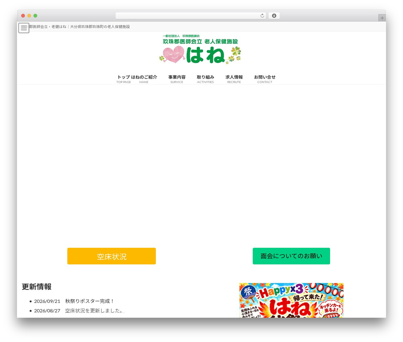
Task: Reload the page with the refresh icon
Action: click(262, 16)
